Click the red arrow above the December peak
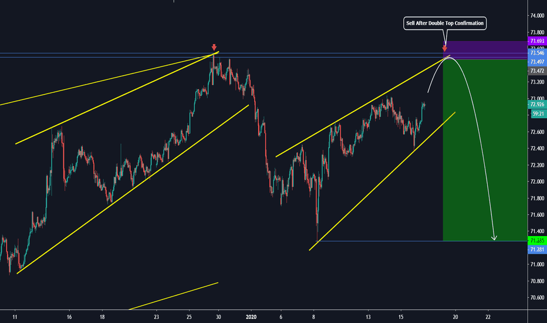547x323 pixels. [214, 47]
